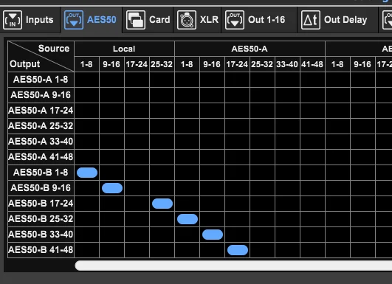The height and width of the screenshot is (284, 392).
Task: Disable AES50-A 17-24 routing to AES50-B 41-48
Action: point(238,250)
